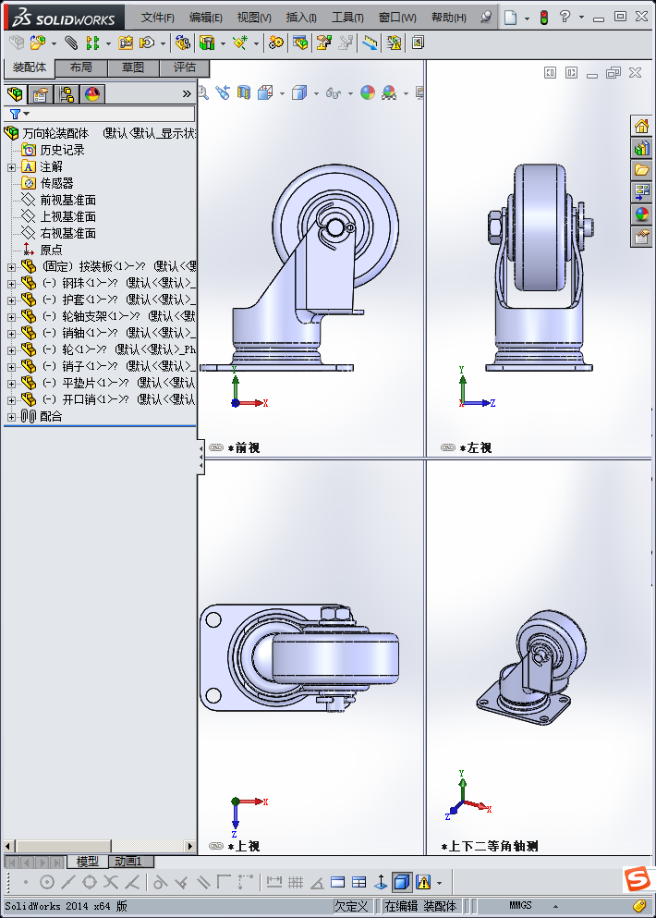Expand the 注解 annotations node
The image size is (656, 918).
(11, 167)
